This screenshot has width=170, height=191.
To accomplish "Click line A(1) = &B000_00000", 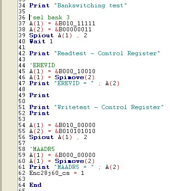I will pyautogui.click(x=62, y=155).
